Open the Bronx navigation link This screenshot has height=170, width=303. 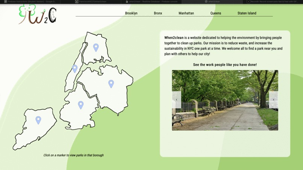[x=158, y=13]
